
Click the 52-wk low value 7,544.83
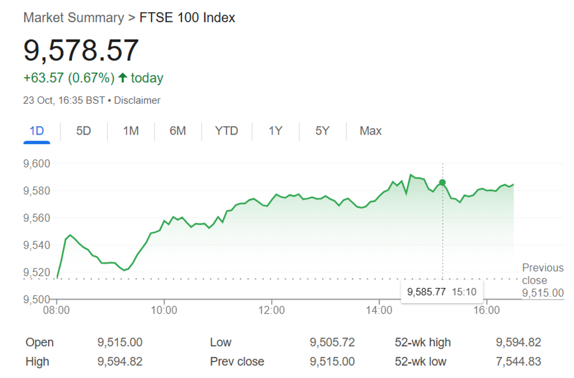518,362
